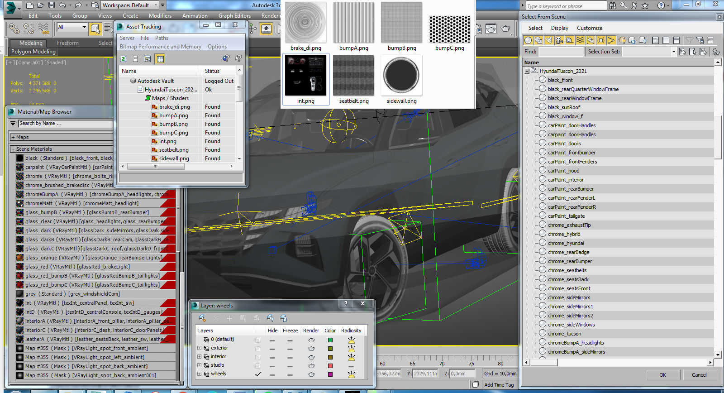
Task: Click the Name column header in Asset Tracking
Action: coord(159,71)
